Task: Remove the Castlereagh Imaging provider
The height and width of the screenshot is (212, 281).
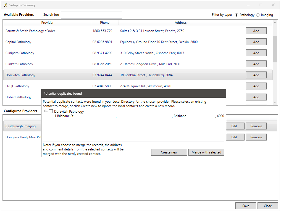Action: pyautogui.click(x=256, y=126)
